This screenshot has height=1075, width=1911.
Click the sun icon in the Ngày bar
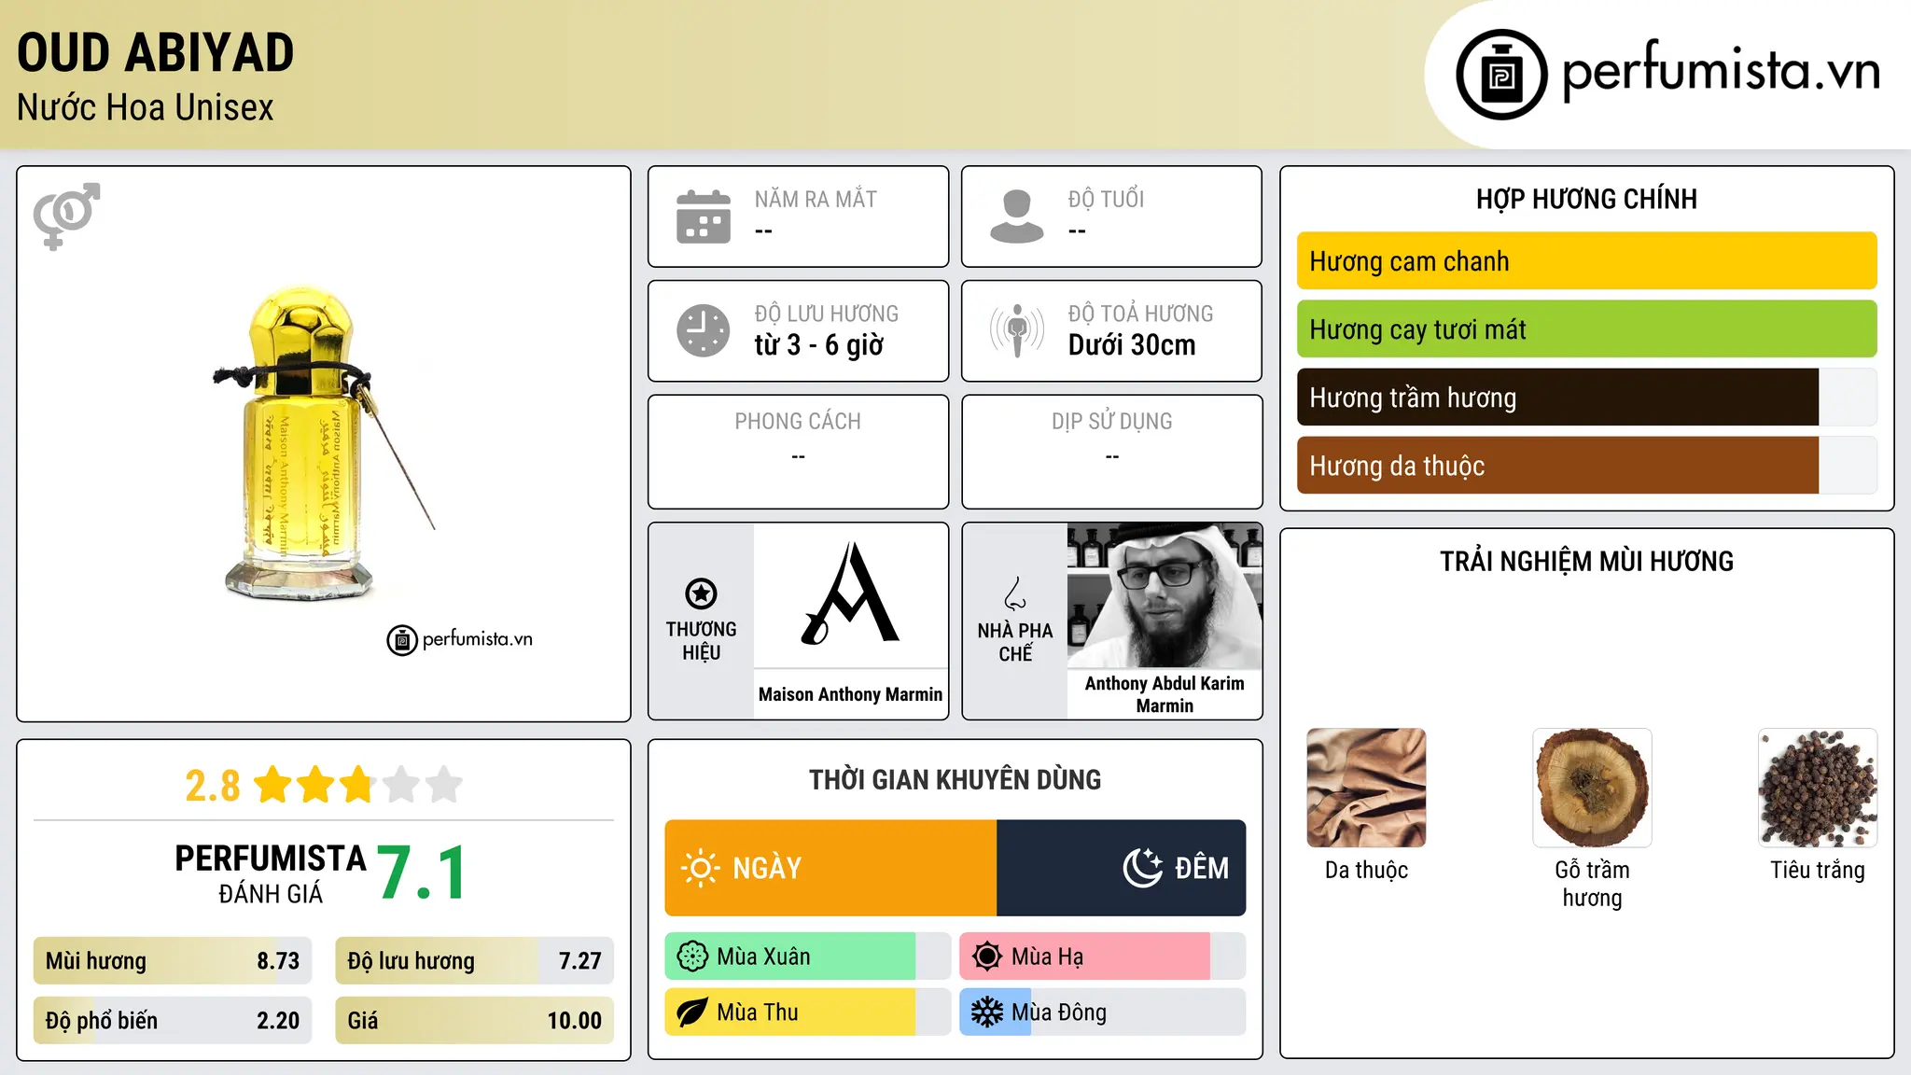700,868
